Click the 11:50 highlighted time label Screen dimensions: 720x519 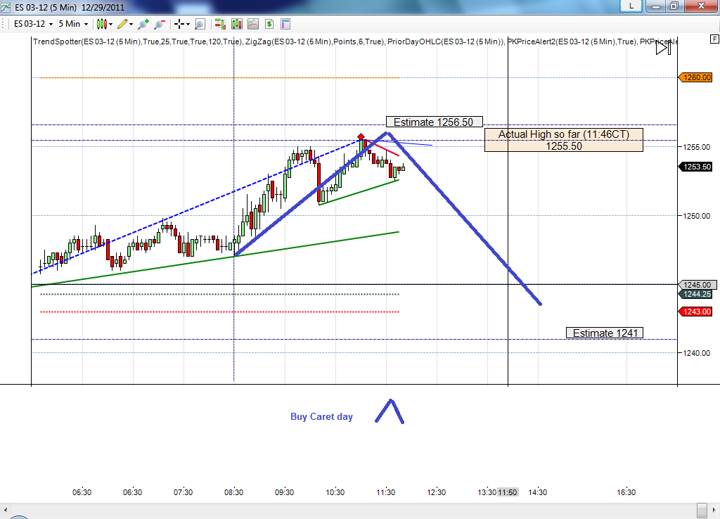click(x=508, y=492)
